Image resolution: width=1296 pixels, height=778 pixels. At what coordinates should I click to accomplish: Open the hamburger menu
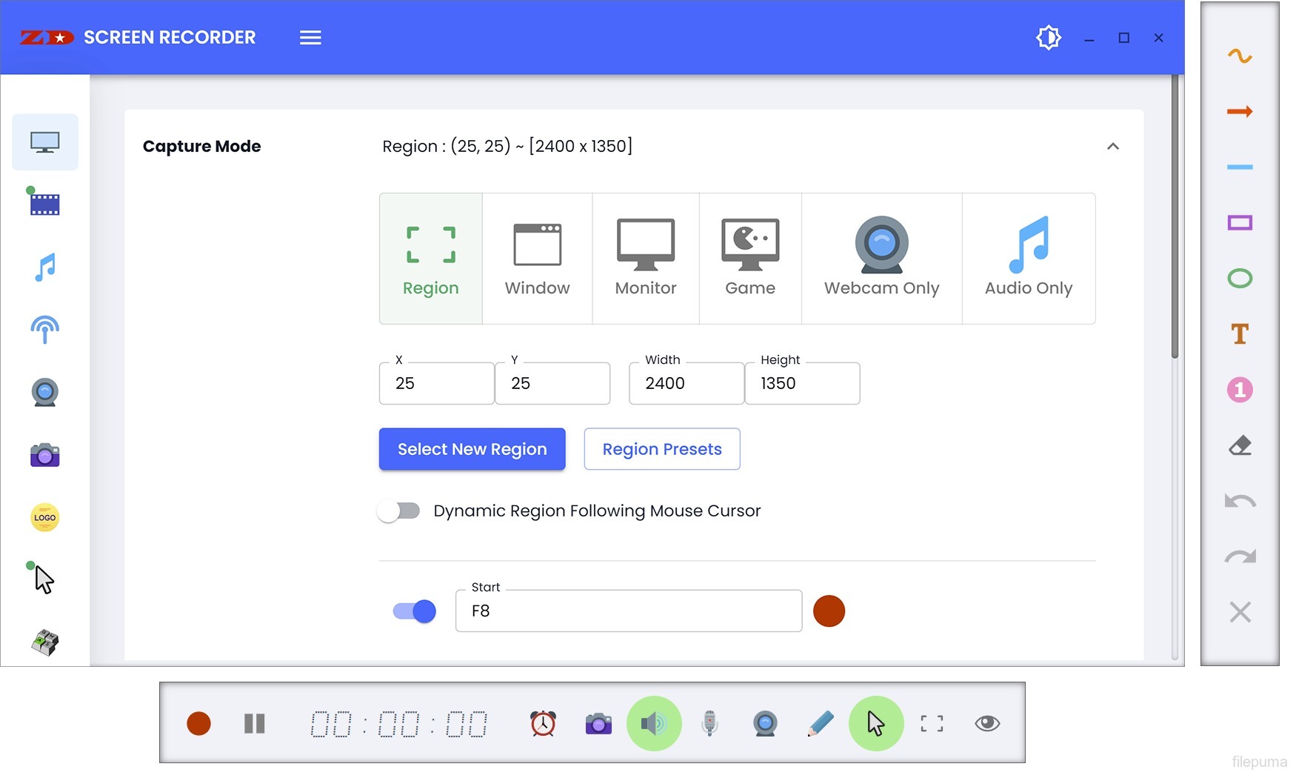(x=310, y=37)
